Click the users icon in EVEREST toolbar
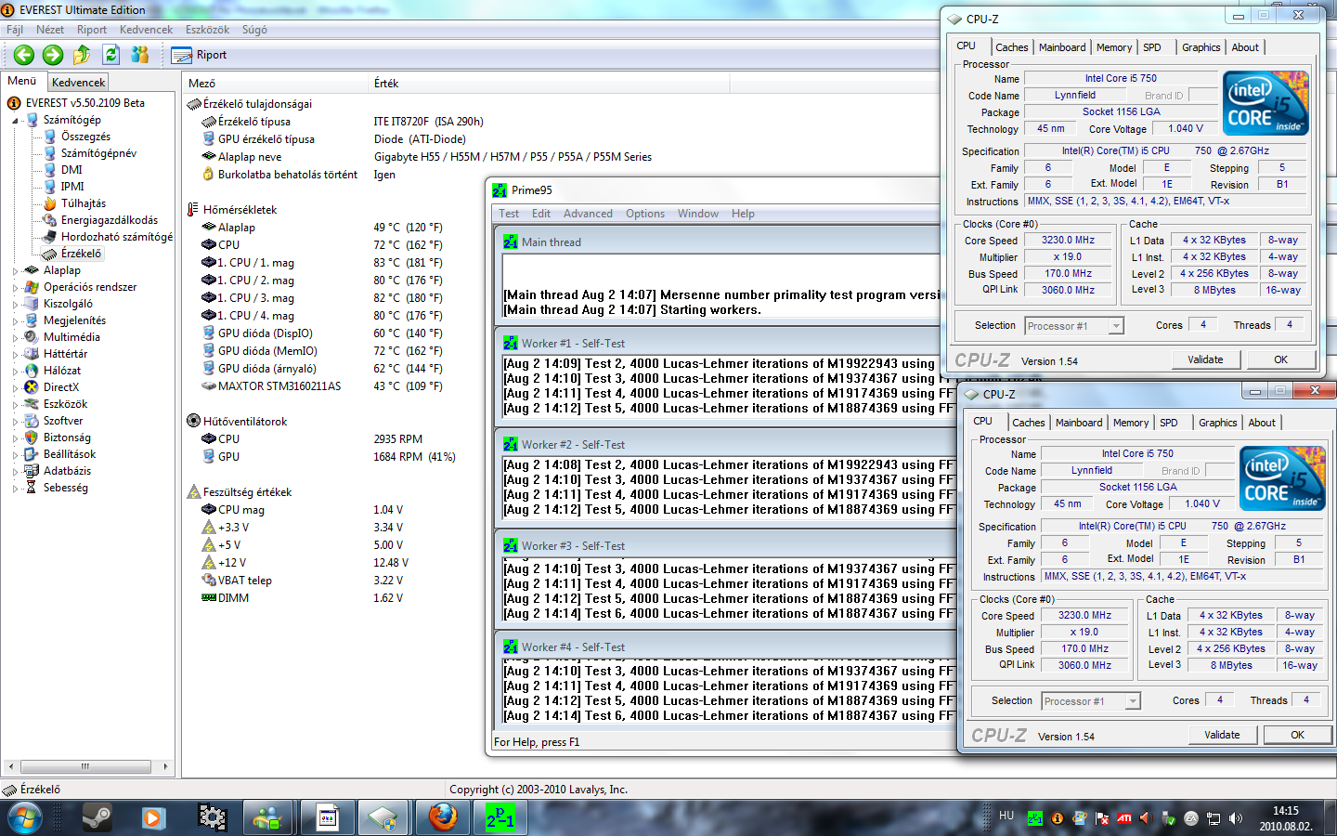This screenshot has height=836, width=1337. pyautogui.click(x=140, y=55)
